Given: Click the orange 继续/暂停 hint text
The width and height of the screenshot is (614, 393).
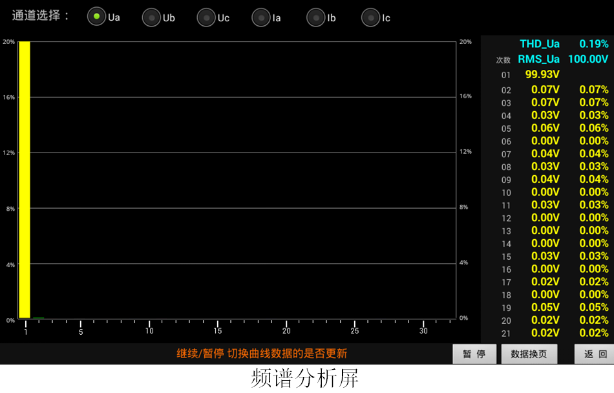Looking at the screenshot, I should point(262,354).
